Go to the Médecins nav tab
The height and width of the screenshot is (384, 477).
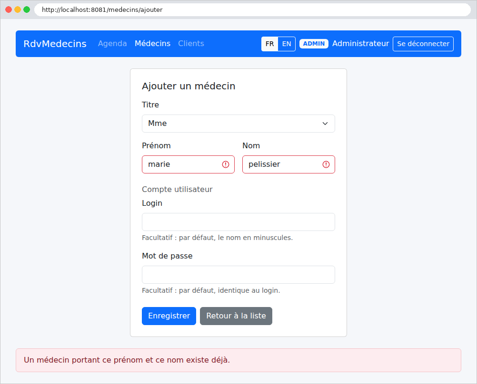click(152, 43)
